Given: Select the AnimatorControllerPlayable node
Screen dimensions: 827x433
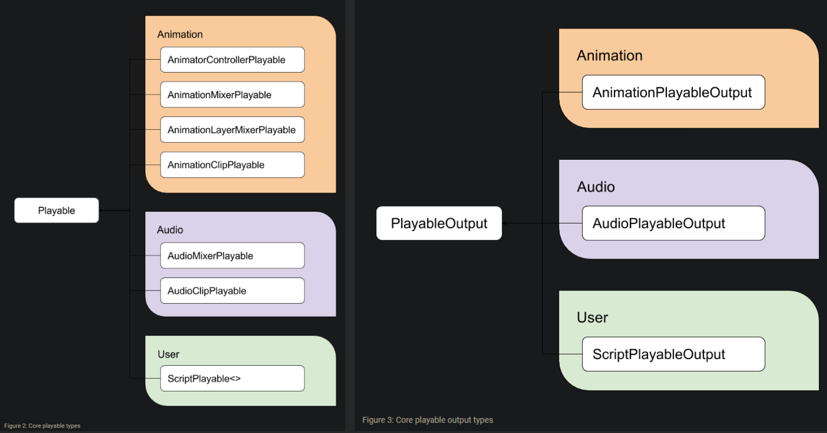Looking at the screenshot, I should (232, 60).
